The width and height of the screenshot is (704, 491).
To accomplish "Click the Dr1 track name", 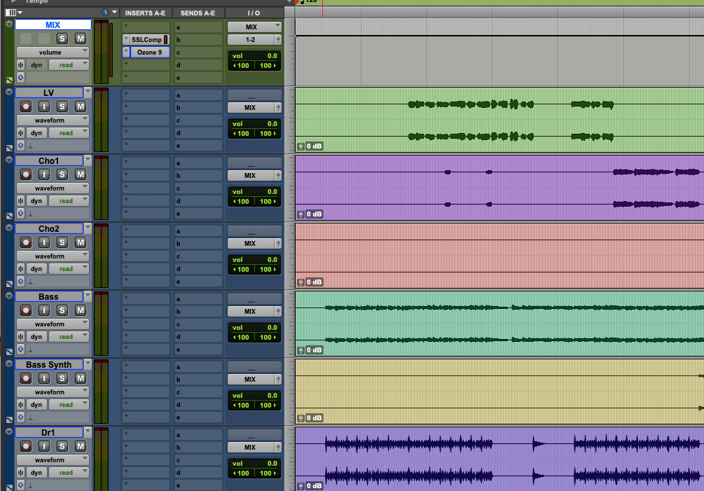I will coord(49,432).
